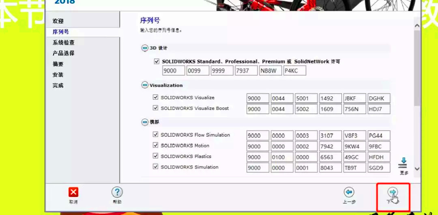The image size is (438, 215).
Task: Click the Visualize field containing 1492
Action: [x=331, y=98]
